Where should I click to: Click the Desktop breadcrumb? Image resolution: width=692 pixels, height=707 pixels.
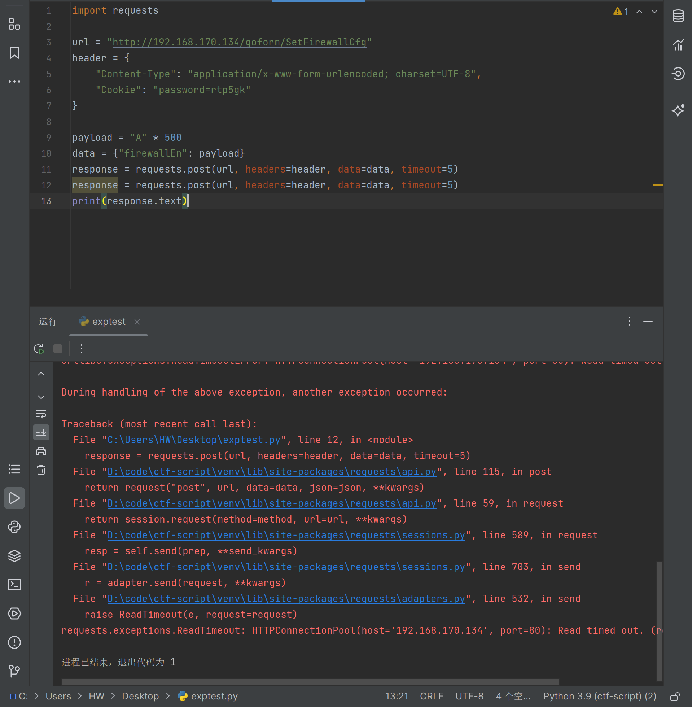(x=140, y=696)
